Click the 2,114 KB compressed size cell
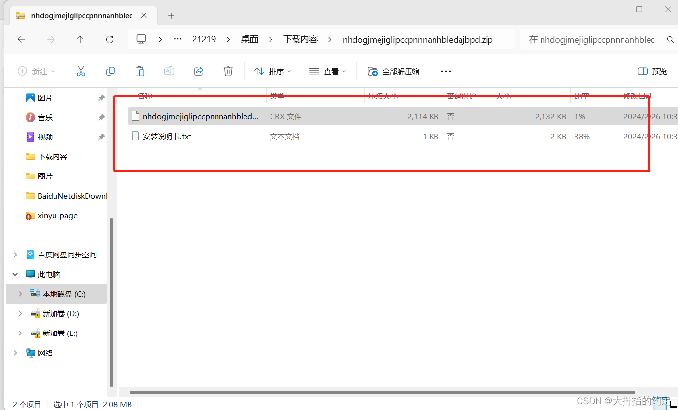The width and height of the screenshot is (678, 410). [423, 117]
